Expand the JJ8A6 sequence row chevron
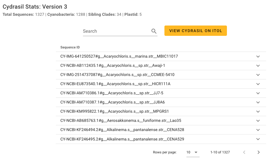Viewport: 273px width, 164px height. pyautogui.click(x=258, y=102)
